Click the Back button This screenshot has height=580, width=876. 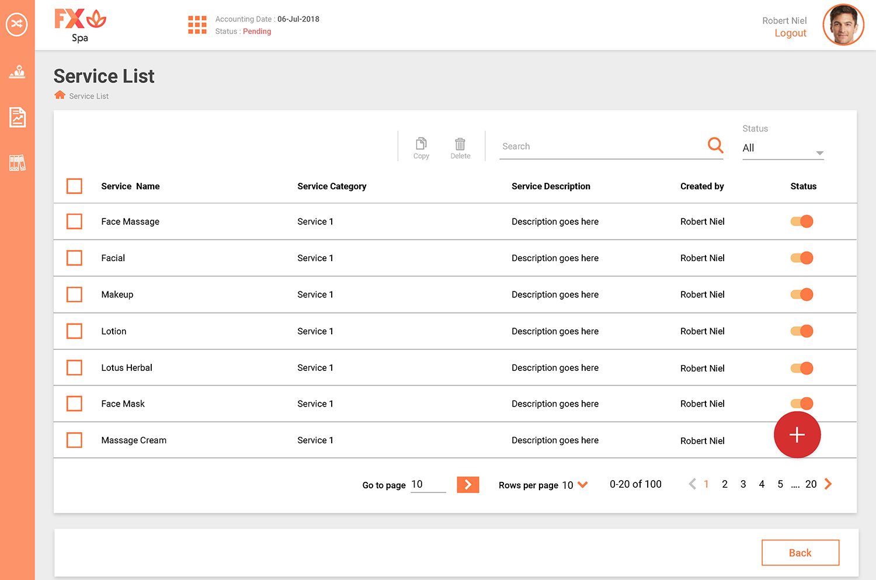(x=800, y=553)
